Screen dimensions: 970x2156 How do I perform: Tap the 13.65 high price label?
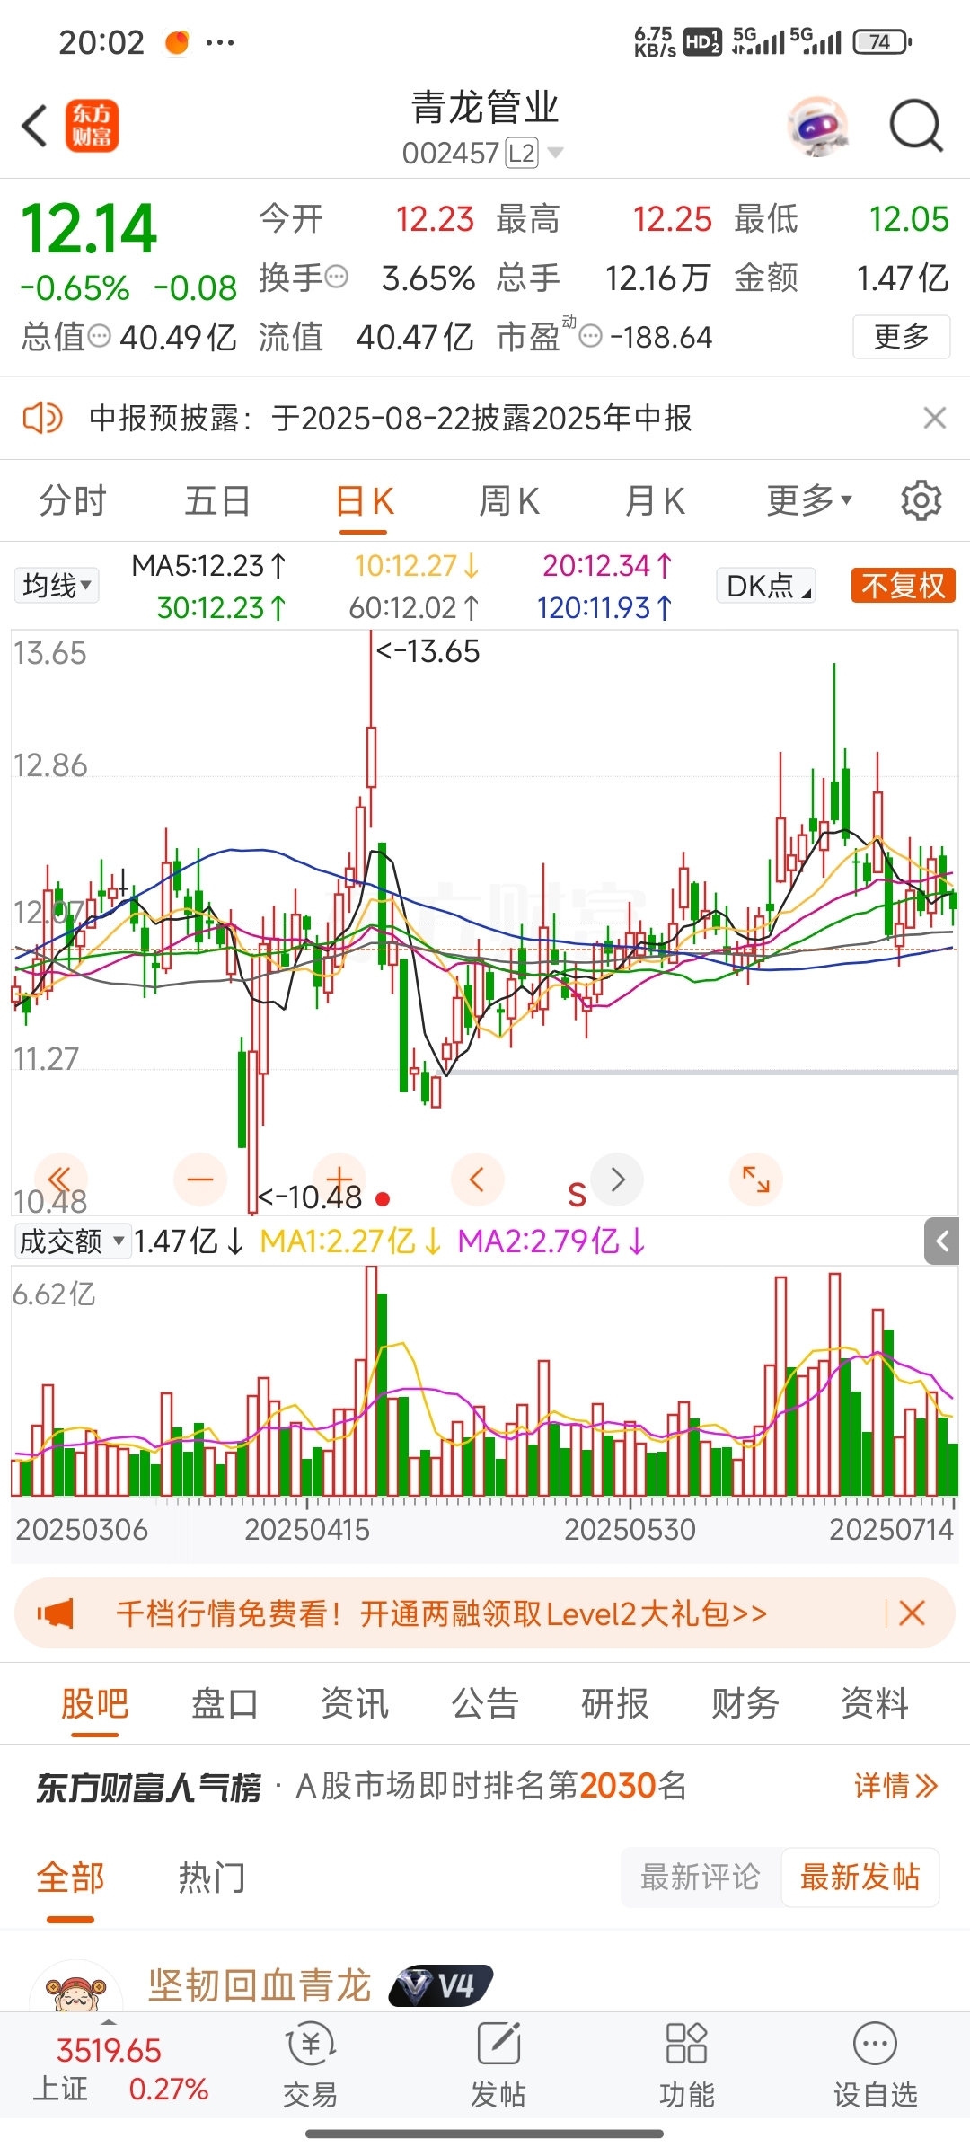click(428, 651)
